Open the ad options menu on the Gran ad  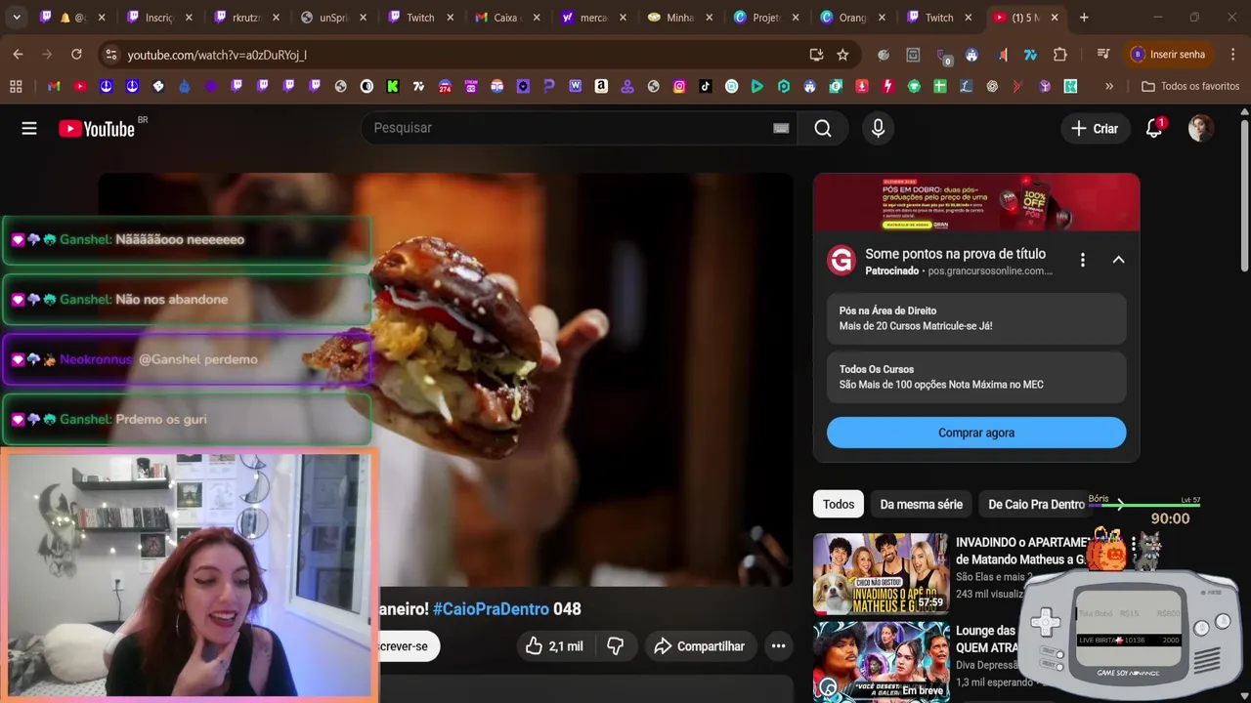pyautogui.click(x=1082, y=260)
